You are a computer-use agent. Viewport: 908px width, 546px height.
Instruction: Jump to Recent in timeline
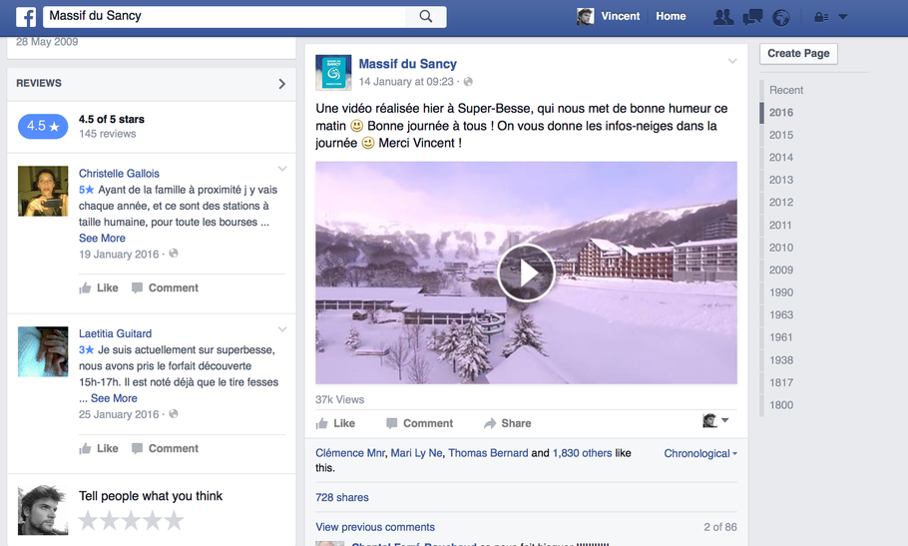[786, 90]
